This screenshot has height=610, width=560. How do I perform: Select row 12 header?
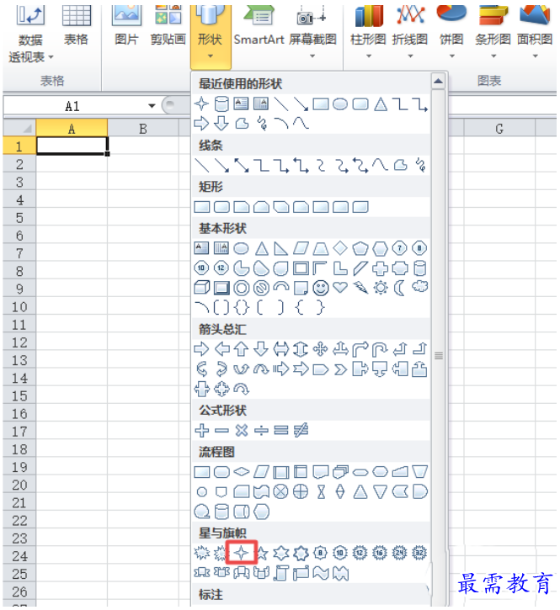coord(19,342)
